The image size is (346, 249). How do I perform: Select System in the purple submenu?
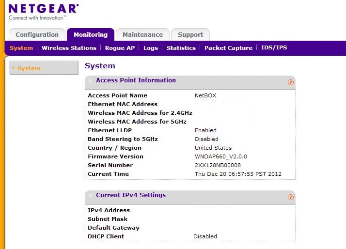tap(21, 48)
